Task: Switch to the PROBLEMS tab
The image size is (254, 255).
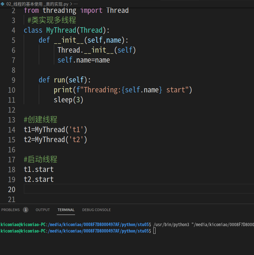Action: pos(10,210)
